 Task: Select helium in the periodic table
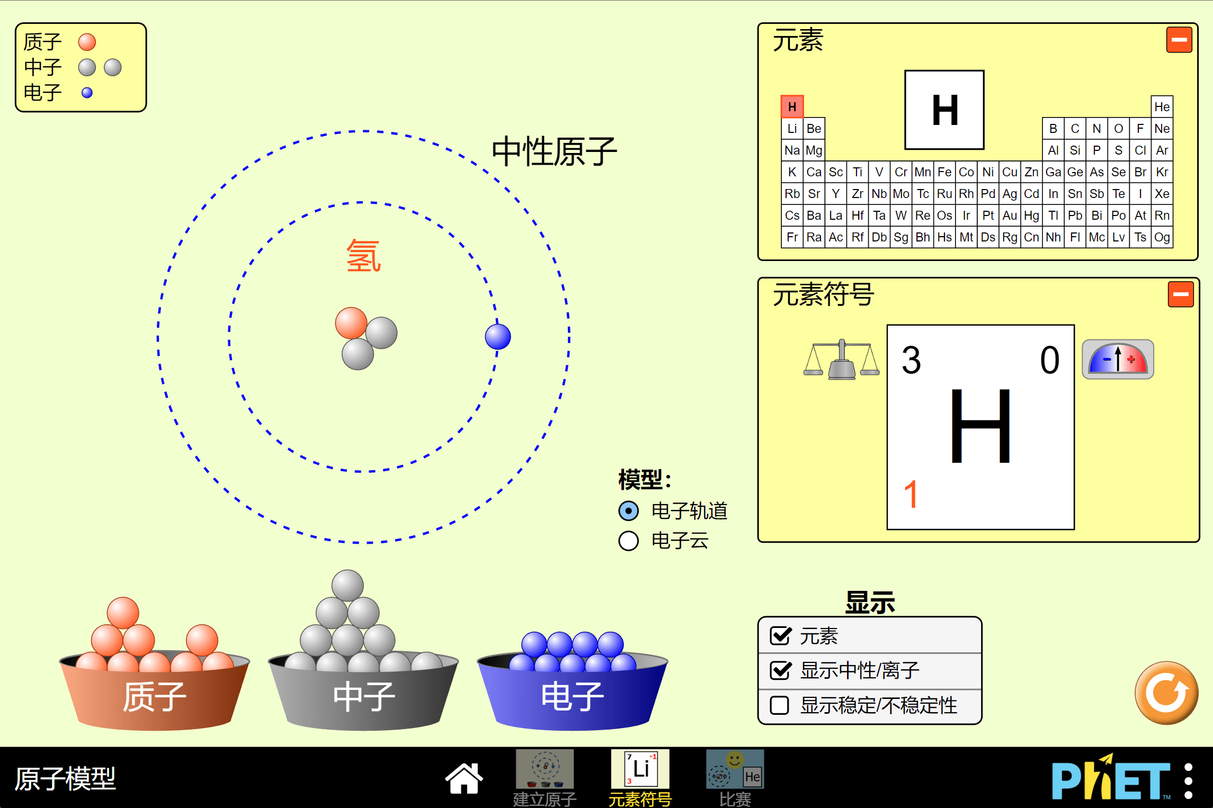[1162, 106]
